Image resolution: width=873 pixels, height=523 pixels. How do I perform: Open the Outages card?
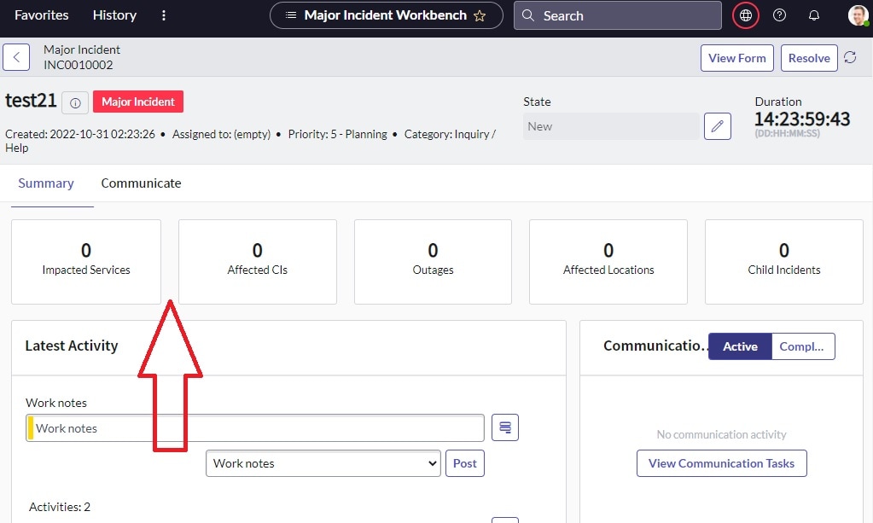pos(433,261)
